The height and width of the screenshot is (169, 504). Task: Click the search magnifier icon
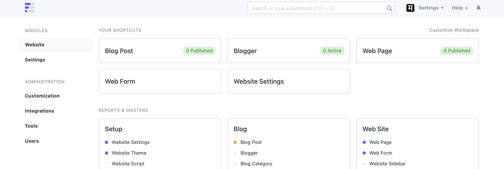[389, 8]
